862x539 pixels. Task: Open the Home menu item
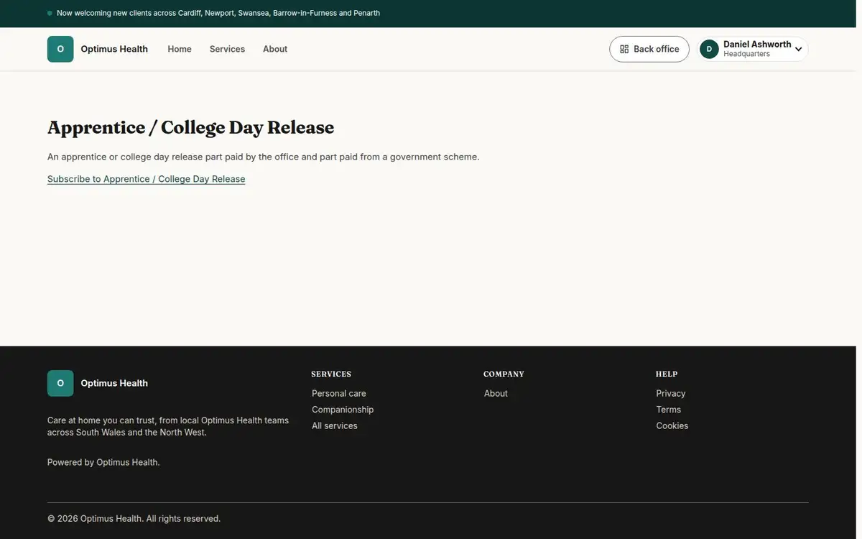click(x=180, y=49)
